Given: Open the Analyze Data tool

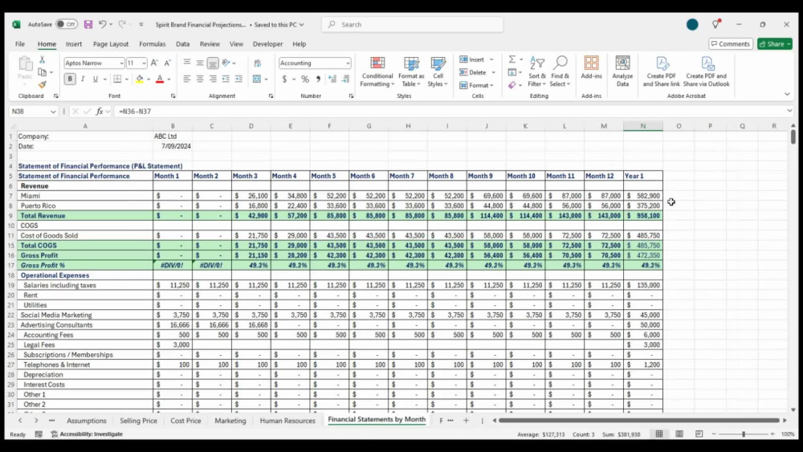Looking at the screenshot, I should pos(622,71).
